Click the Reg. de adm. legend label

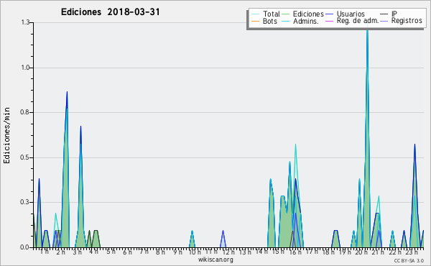(x=358, y=21)
